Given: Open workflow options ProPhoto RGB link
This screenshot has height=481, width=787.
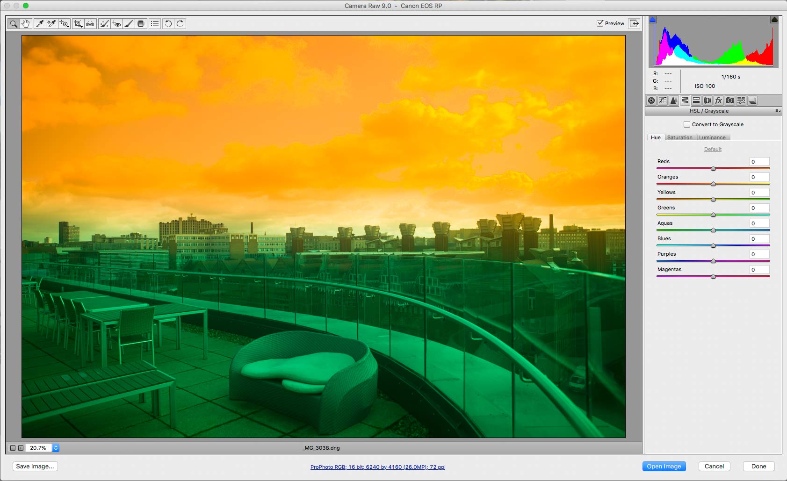Looking at the screenshot, I should click(x=378, y=467).
